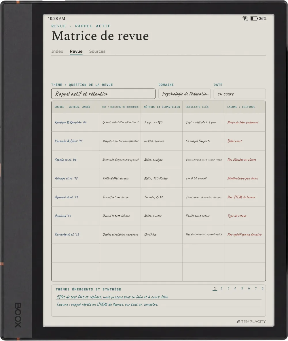The width and height of the screenshot is (288, 341).
Task: Select cell 'Cepeda et al. '06'
Action: click(x=75, y=160)
